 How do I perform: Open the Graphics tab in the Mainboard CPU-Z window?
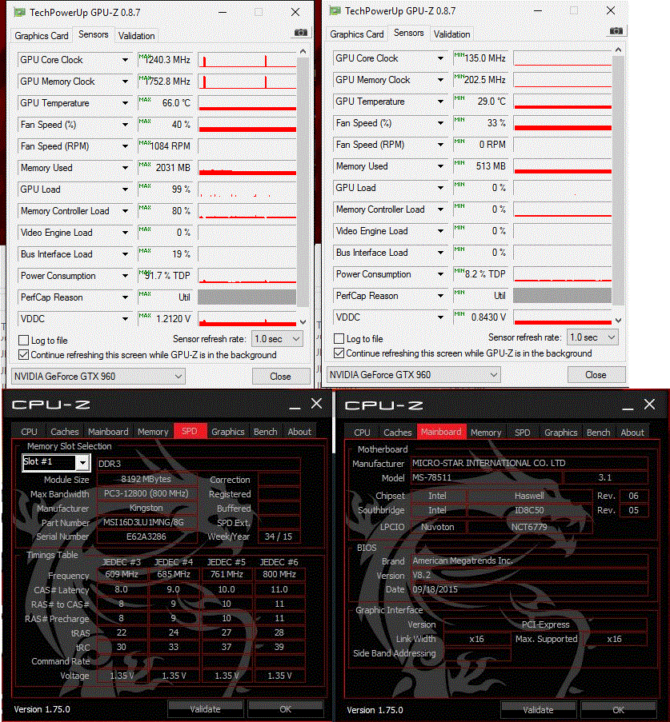tap(560, 433)
